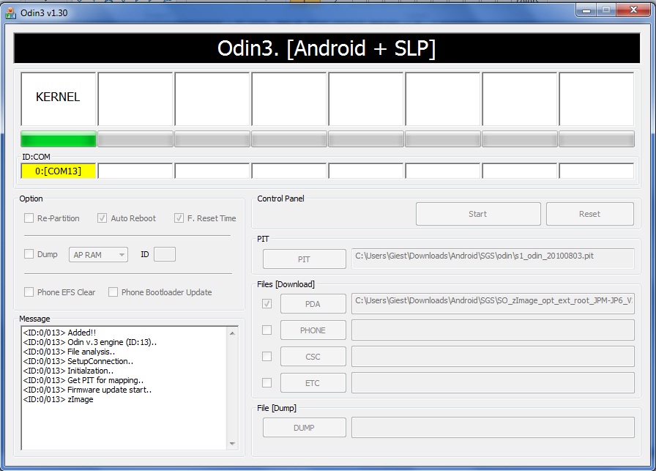Click the DUMP file path field
Viewport: 656px width, 471px height.
[x=493, y=428]
